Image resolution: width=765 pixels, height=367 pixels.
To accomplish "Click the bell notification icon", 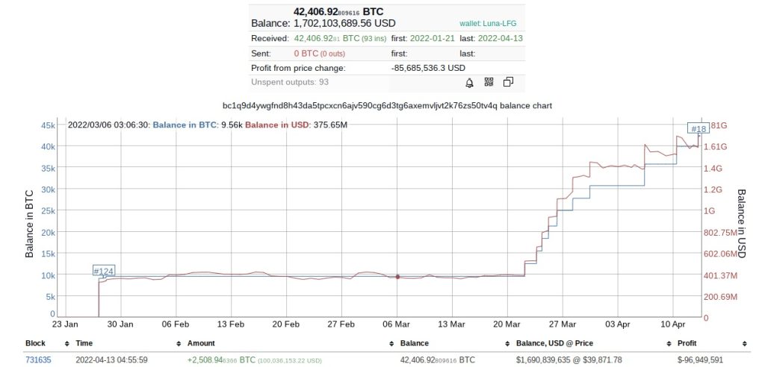I will (470, 82).
